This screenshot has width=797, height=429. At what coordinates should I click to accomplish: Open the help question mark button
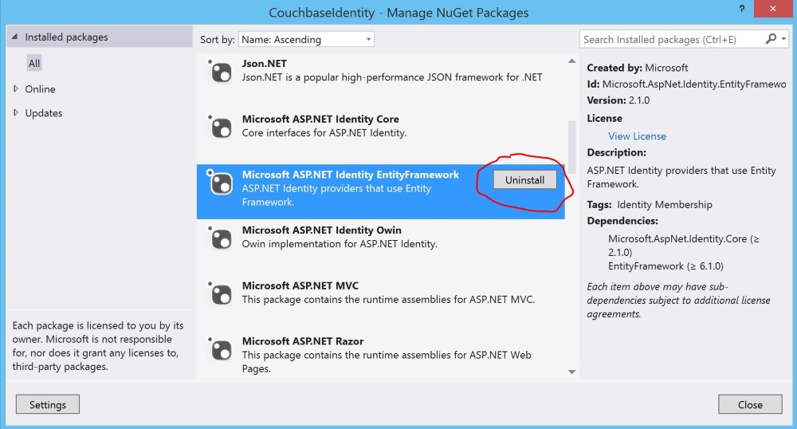click(741, 9)
